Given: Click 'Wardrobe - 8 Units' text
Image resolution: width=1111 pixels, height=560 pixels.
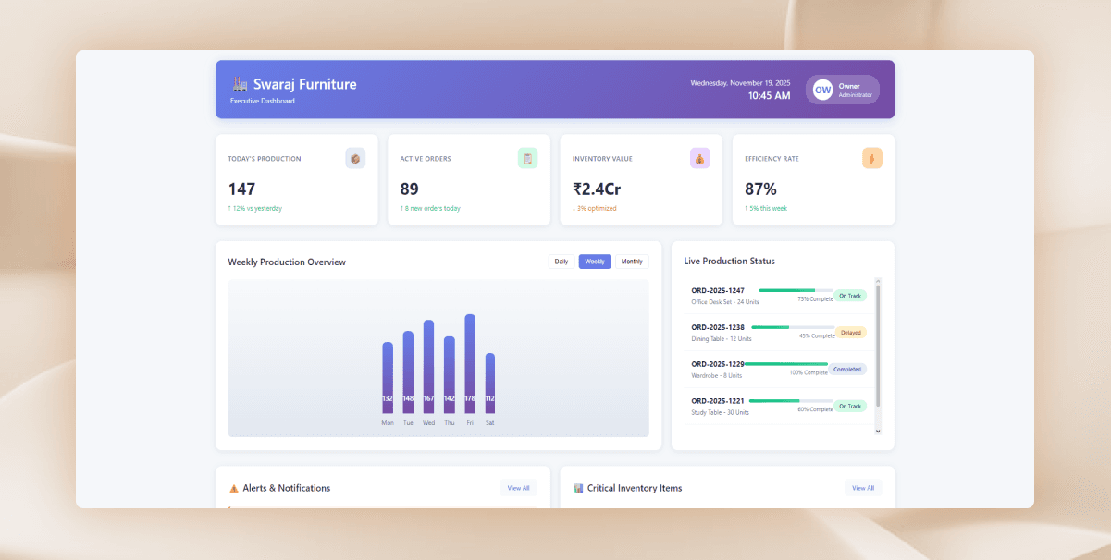Looking at the screenshot, I should click(x=717, y=376).
